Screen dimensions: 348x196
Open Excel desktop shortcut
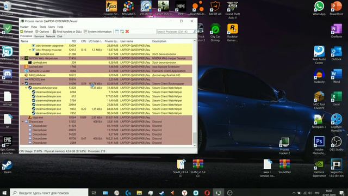(x=336, y=99)
